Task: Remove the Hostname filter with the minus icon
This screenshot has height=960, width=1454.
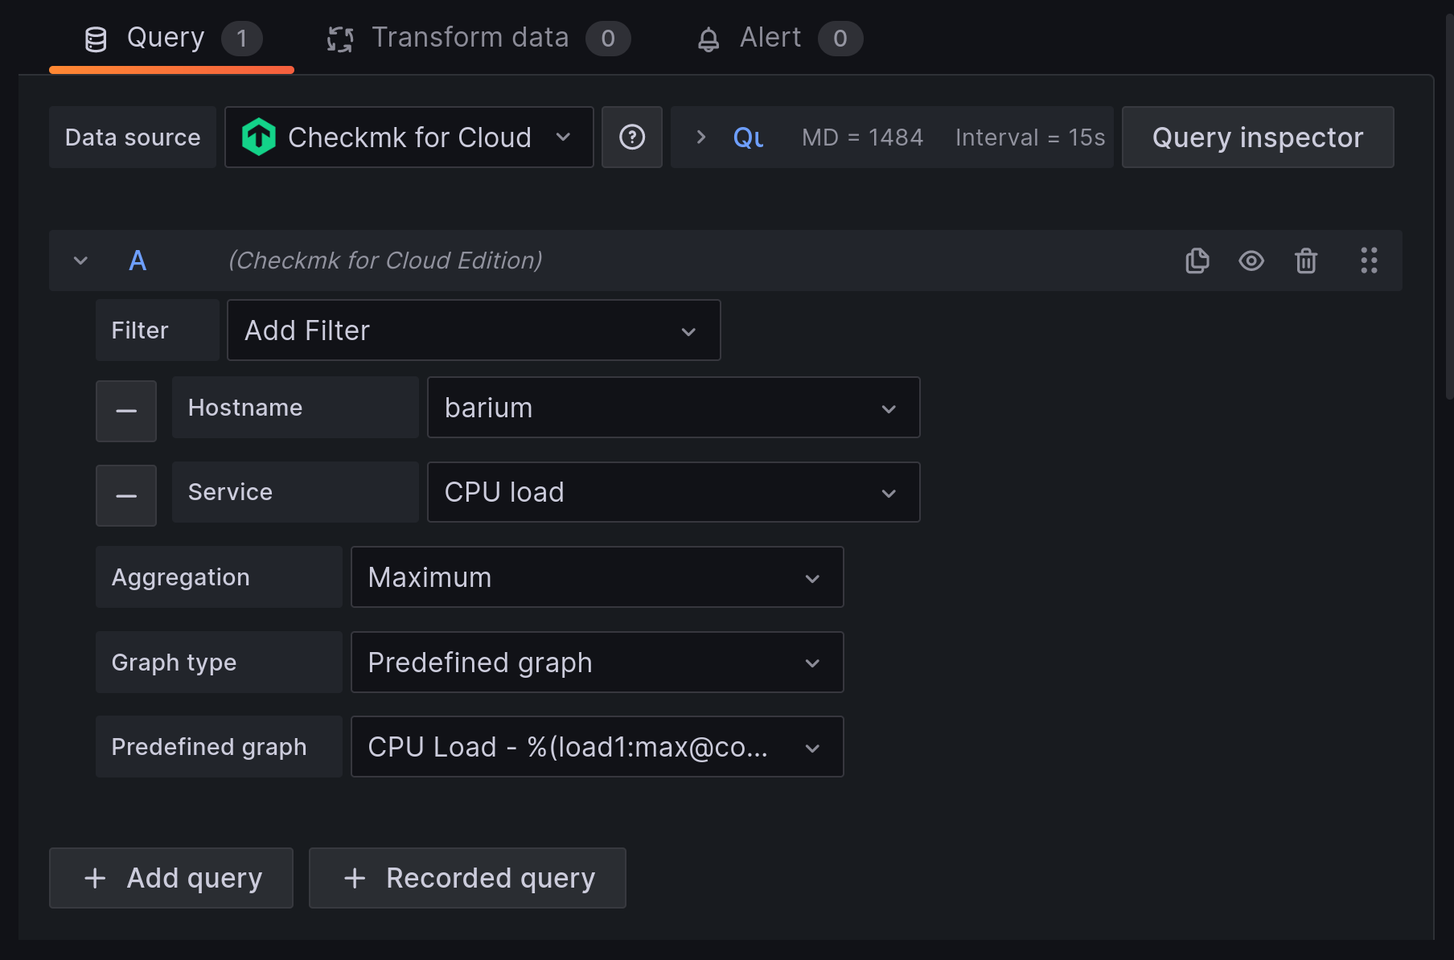Action: tap(125, 411)
